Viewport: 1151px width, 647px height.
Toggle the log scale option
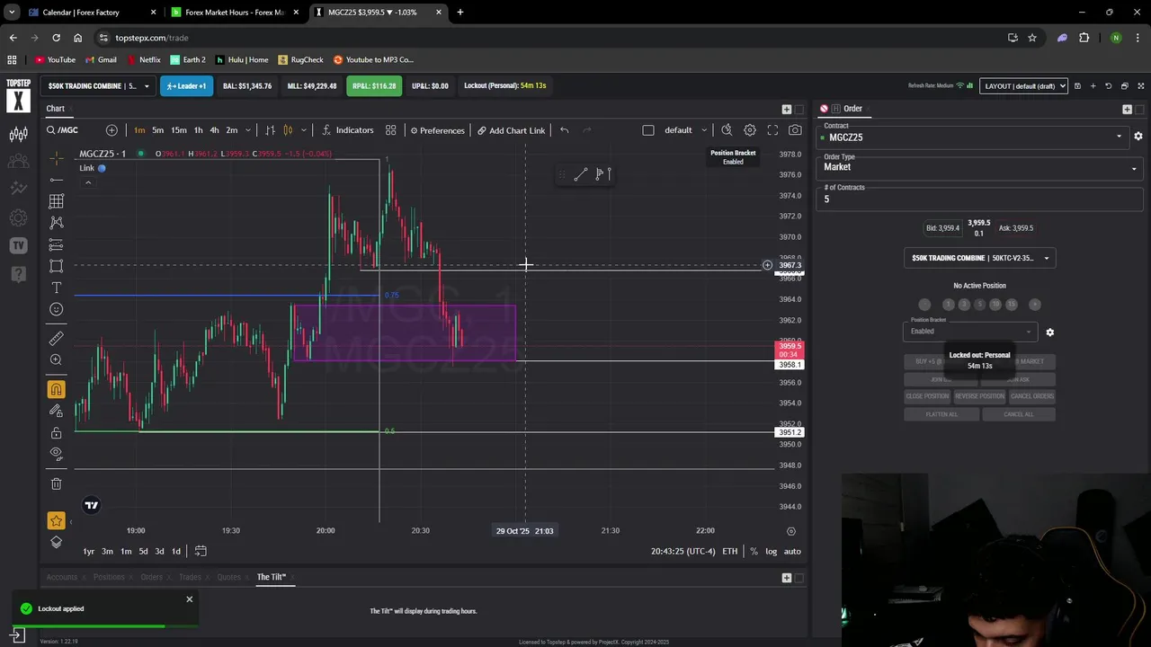[x=772, y=551]
